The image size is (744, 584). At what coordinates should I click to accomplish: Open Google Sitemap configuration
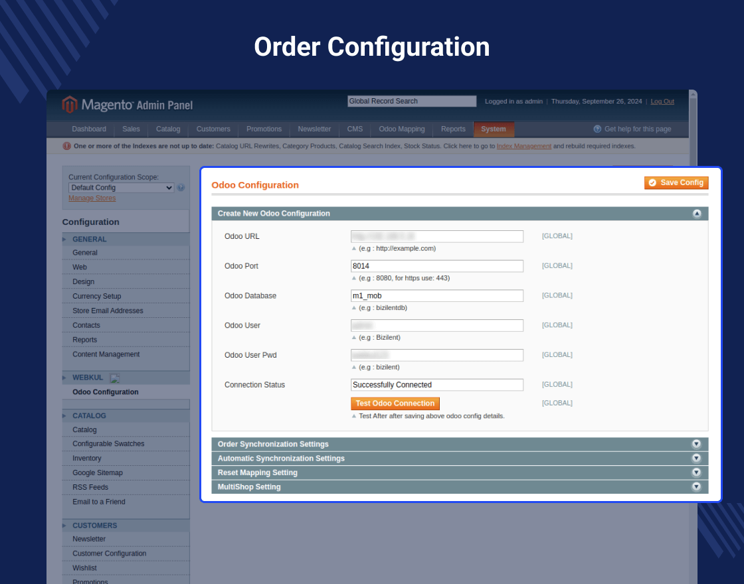pyautogui.click(x=98, y=473)
